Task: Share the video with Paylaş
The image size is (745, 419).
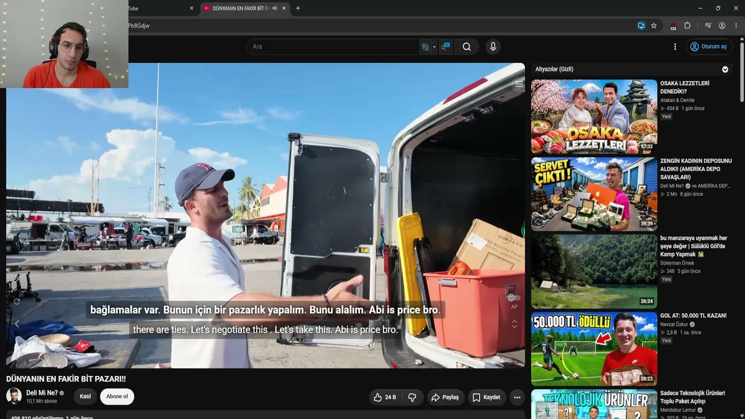Action: 445,397
